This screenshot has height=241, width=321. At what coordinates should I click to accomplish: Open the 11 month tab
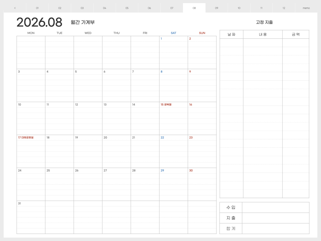(261, 8)
